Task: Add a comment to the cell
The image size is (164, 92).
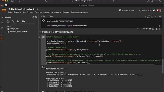Action: (147, 29)
